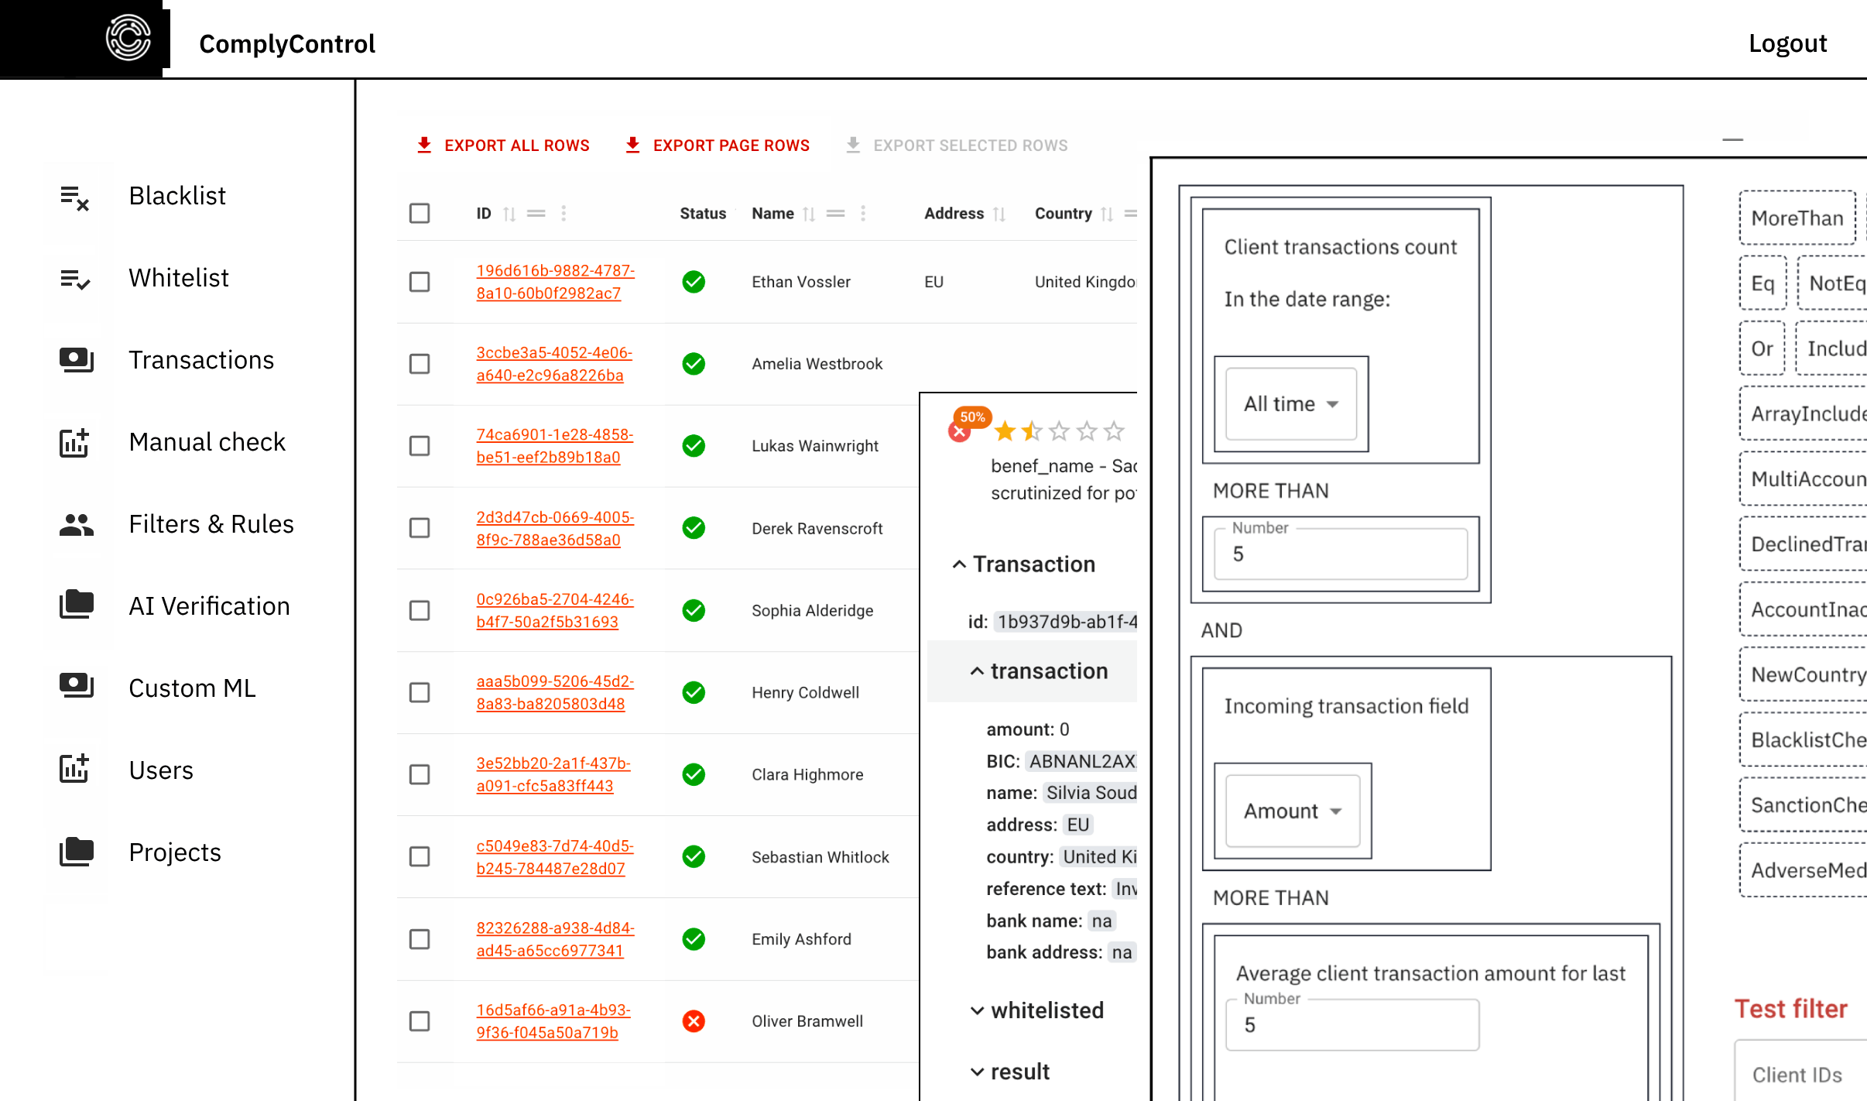Screen dimensions: 1867x1101
Task: Set the rating to three stars
Action: [x=1058, y=431]
